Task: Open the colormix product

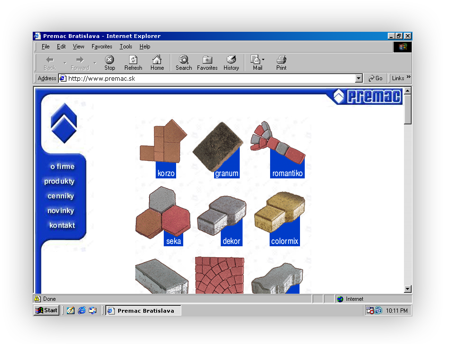Action: (279, 219)
